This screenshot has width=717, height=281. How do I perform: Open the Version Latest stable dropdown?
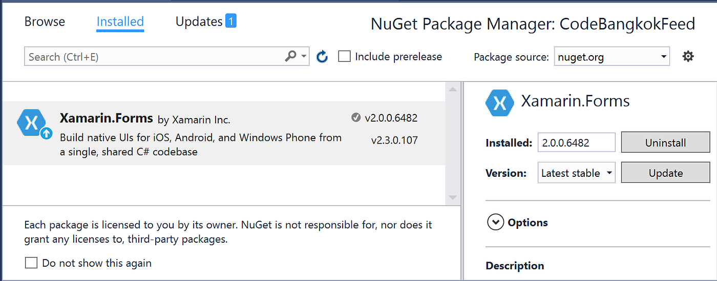577,173
